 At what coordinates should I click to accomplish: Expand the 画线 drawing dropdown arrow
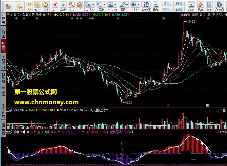(x=127, y=5)
